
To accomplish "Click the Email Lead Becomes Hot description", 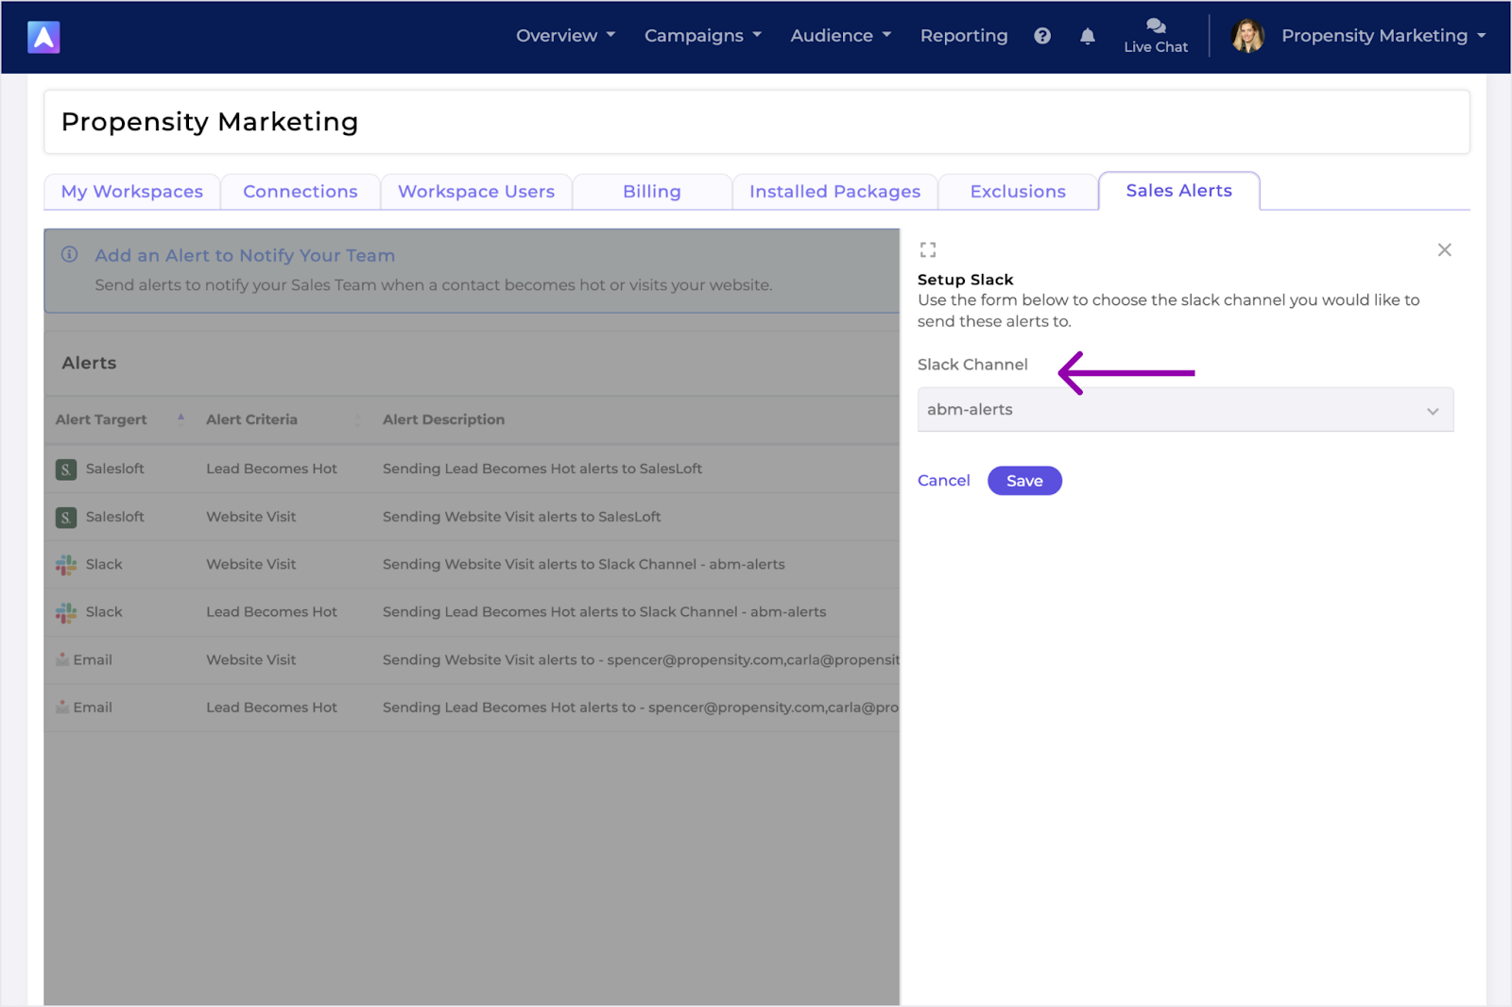I will click(641, 707).
